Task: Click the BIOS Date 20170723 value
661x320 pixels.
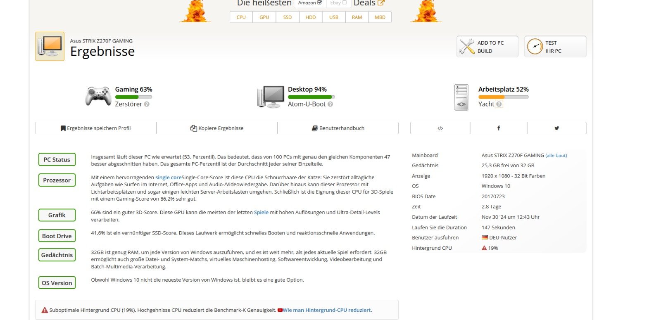Action: pyautogui.click(x=493, y=197)
